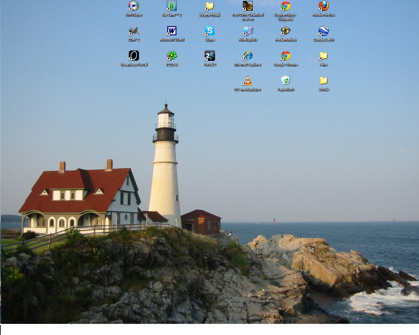419x335 pixels.
Task: Click the SteamLess Portal shortcut
Action: [x=134, y=56]
